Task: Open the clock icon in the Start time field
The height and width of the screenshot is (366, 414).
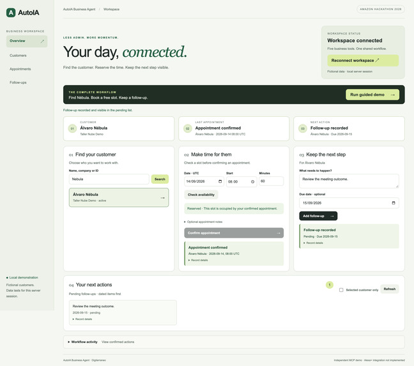Action: (252, 181)
